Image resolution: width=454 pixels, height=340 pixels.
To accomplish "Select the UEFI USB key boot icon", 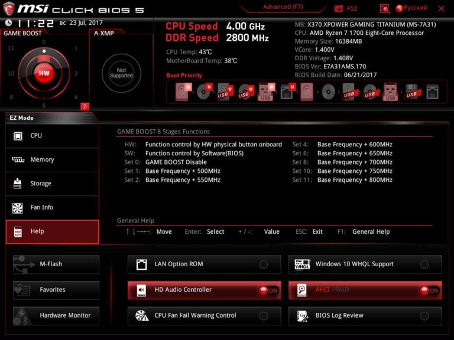I will point(266,92).
